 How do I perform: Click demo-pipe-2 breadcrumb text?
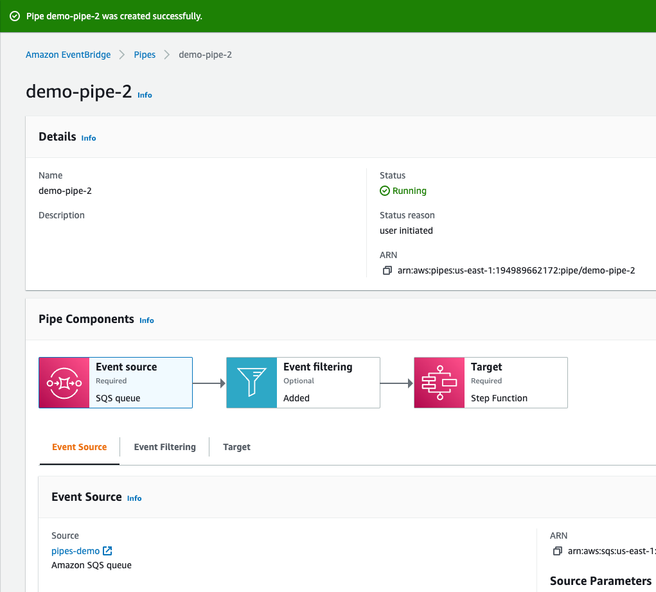(x=206, y=55)
